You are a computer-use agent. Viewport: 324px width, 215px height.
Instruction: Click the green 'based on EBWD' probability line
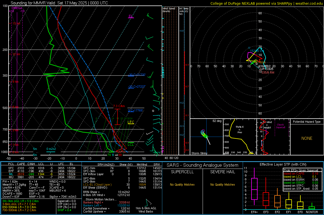click(x=301, y=183)
